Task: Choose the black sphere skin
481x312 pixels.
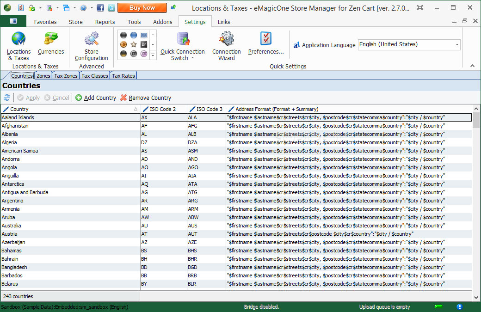Action: [x=123, y=35]
